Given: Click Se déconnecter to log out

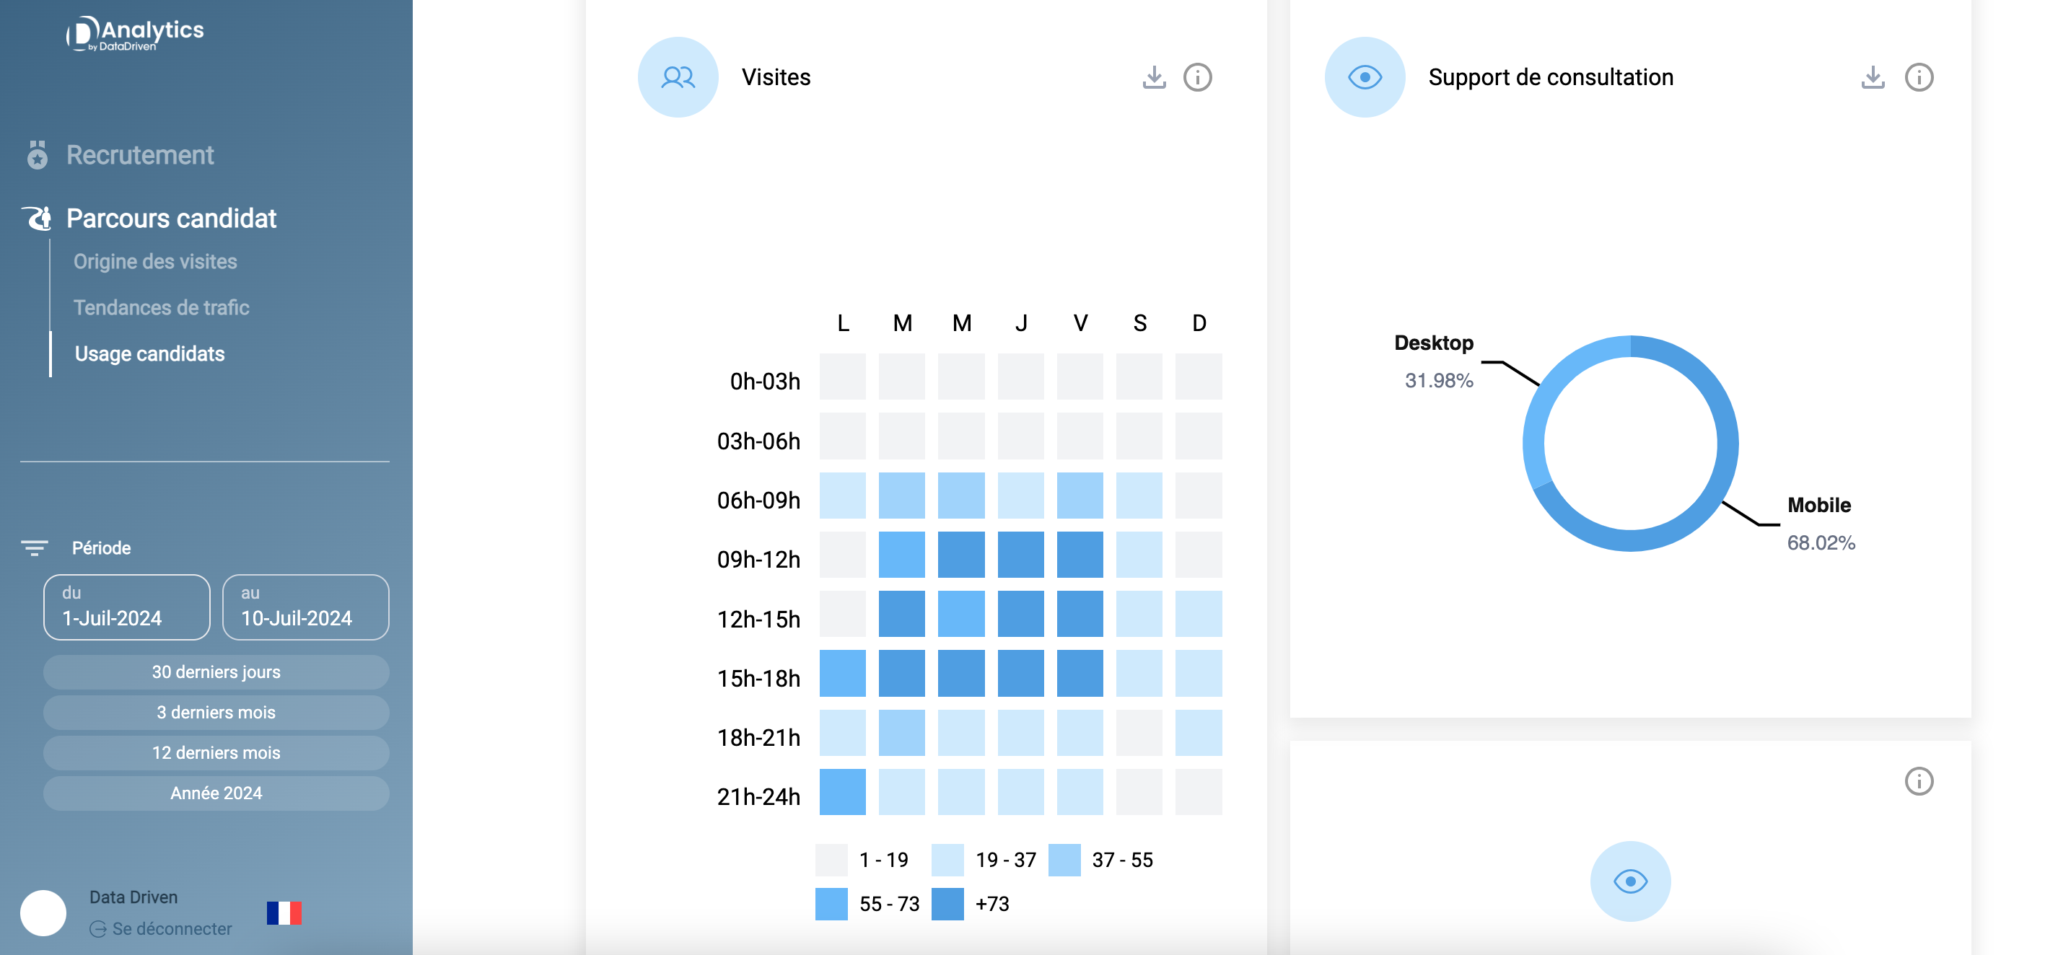Looking at the screenshot, I should coord(171,929).
